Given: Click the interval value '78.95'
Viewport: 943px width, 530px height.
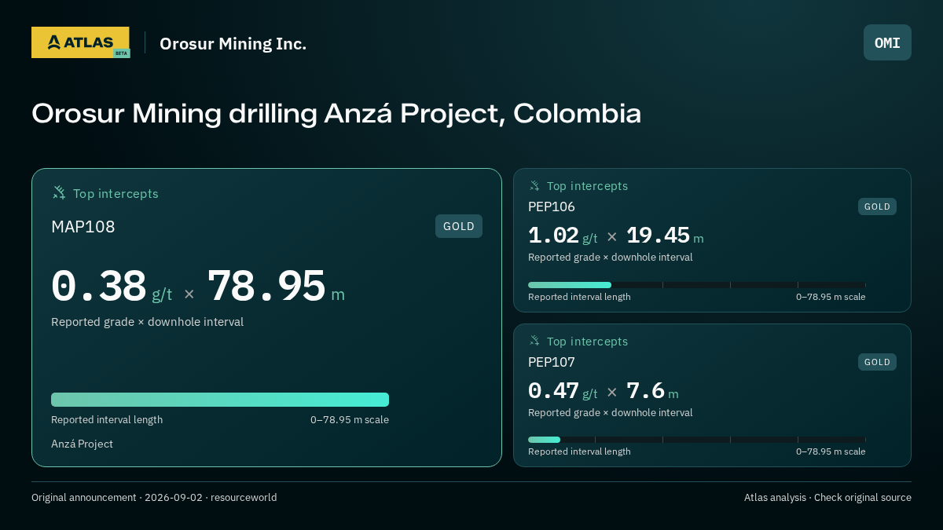Looking at the screenshot, I should point(266,287).
